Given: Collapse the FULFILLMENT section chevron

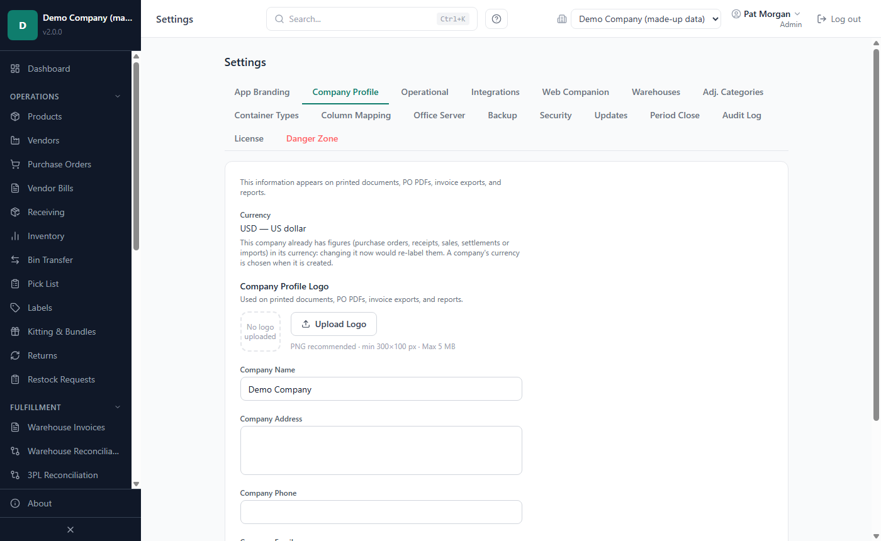Looking at the screenshot, I should pos(117,407).
